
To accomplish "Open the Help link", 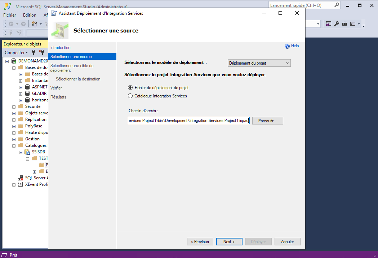I will coord(295,46).
